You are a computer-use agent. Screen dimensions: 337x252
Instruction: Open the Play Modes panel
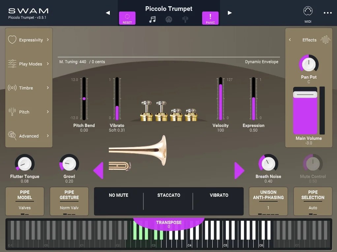29,64
